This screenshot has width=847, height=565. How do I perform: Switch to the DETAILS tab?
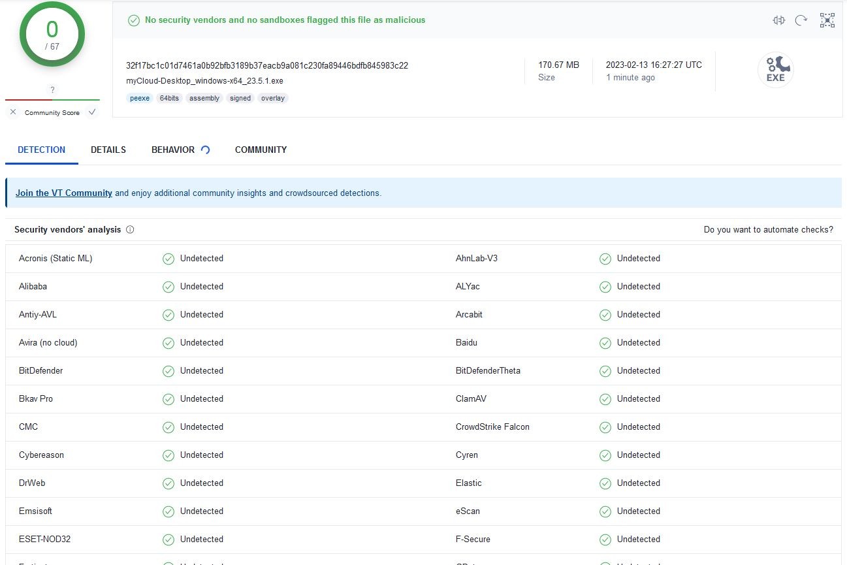tap(108, 150)
